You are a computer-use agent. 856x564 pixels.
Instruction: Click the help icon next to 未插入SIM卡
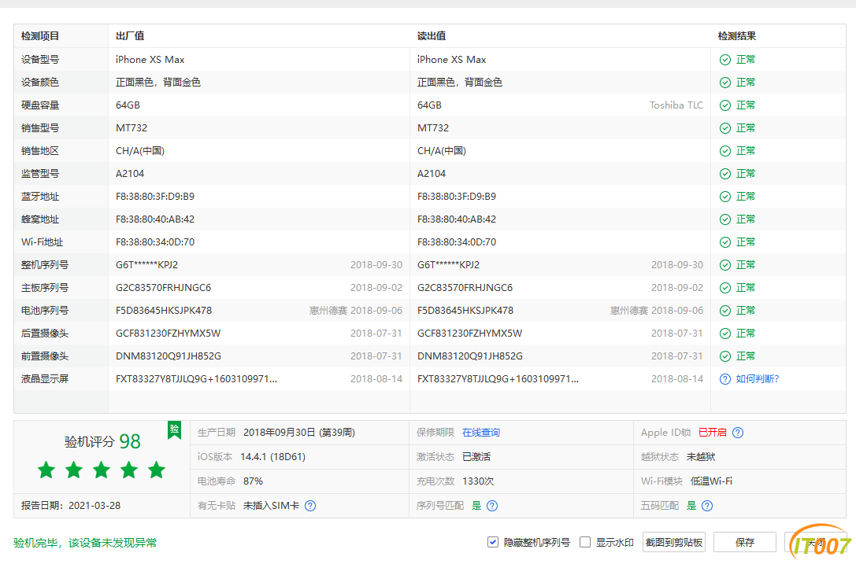[310, 506]
